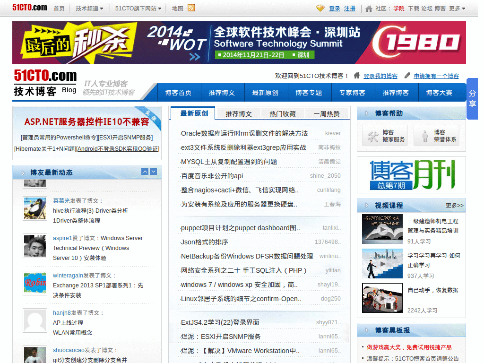Switch to the 热门收藏 tab
This screenshot has width=484, height=363.
pos(283,114)
